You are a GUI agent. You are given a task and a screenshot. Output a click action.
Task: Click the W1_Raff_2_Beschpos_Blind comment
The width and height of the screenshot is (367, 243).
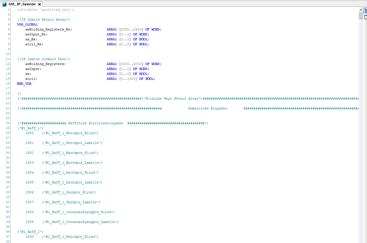tap(70, 237)
